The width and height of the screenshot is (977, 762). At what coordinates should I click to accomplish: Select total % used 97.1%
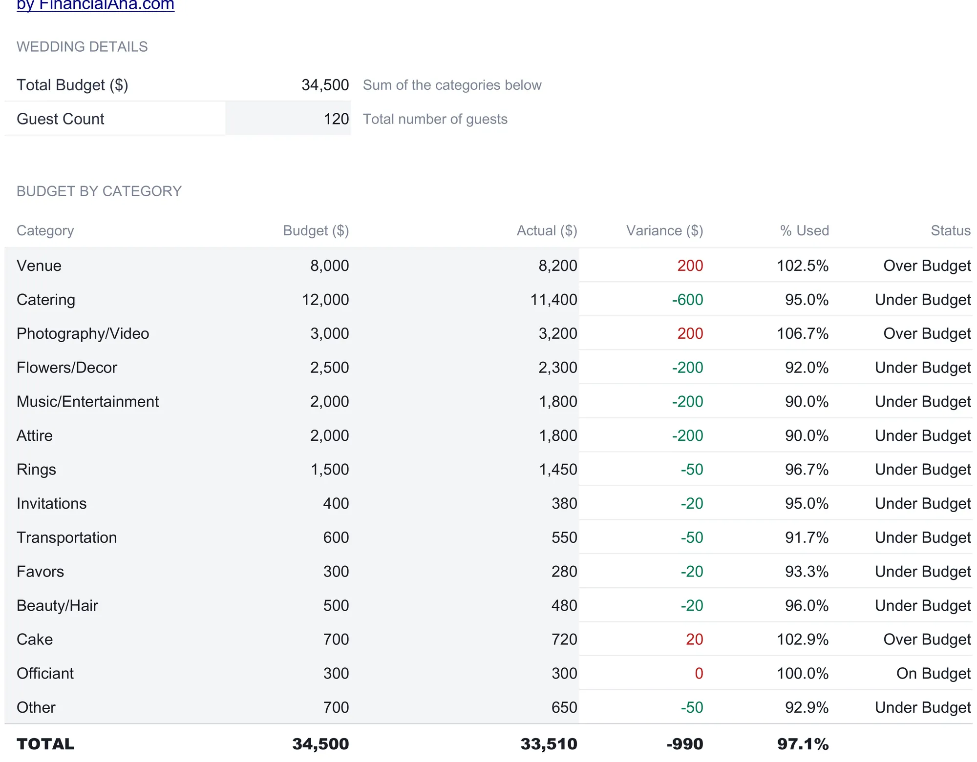click(x=803, y=744)
